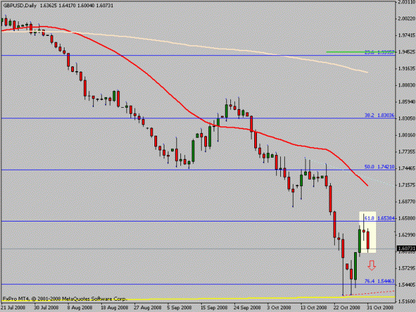The image size is (416, 312).
Task: Click the 2.00220 price scale value
Action: coord(407,19)
